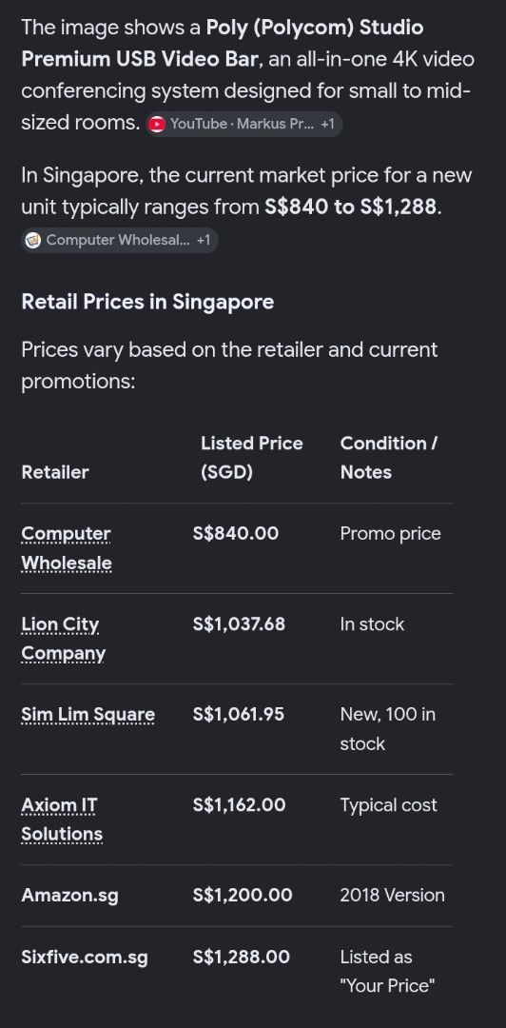The image size is (506, 1028).
Task: Expand the +1 beside Computer Wholesale source
Action: coord(204,240)
